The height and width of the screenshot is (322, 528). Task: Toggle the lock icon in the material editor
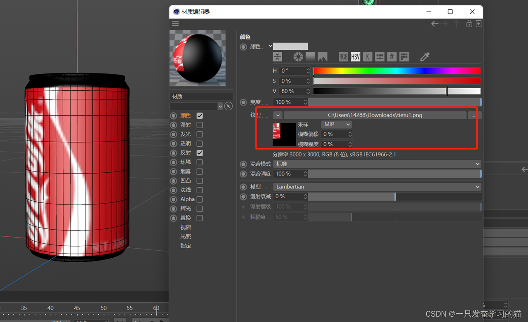click(x=469, y=24)
